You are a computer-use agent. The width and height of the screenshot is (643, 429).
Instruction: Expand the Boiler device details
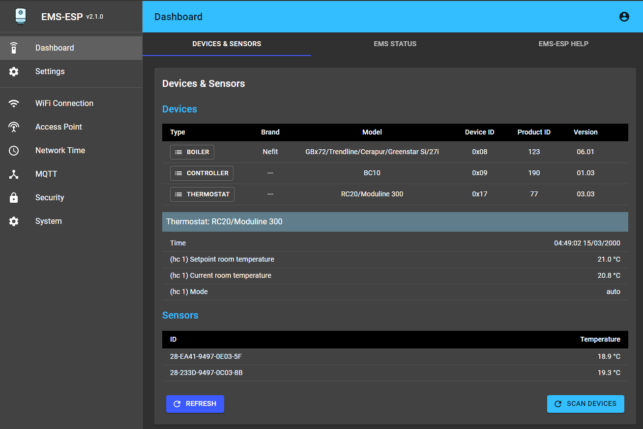pyautogui.click(x=192, y=152)
